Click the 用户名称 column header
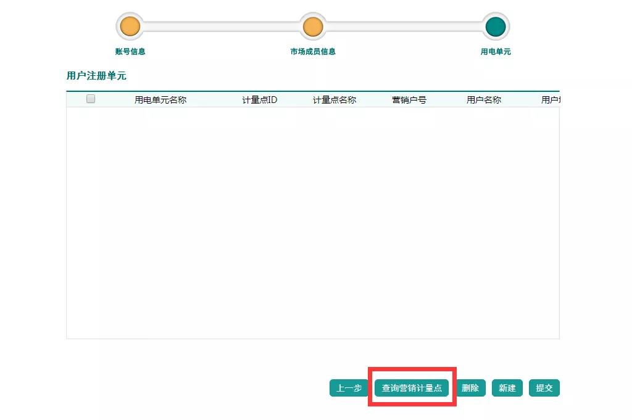This screenshot has height=420, width=632. (x=484, y=100)
